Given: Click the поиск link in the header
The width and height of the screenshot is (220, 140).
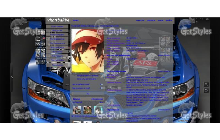Looking at the screenshot, I should (76, 20).
